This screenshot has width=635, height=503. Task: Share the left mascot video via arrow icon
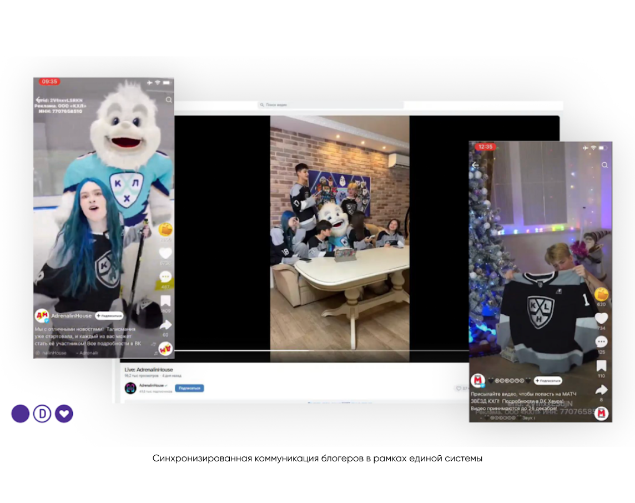(x=165, y=325)
